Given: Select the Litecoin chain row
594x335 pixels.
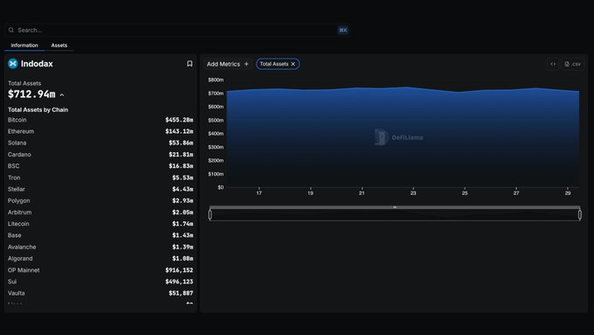Looking at the screenshot, I should [x=100, y=224].
